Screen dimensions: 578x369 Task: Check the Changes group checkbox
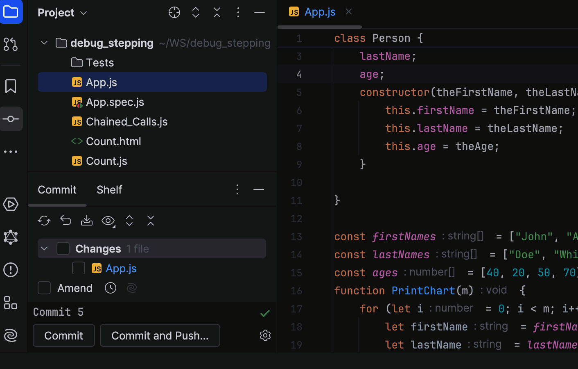point(63,248)
